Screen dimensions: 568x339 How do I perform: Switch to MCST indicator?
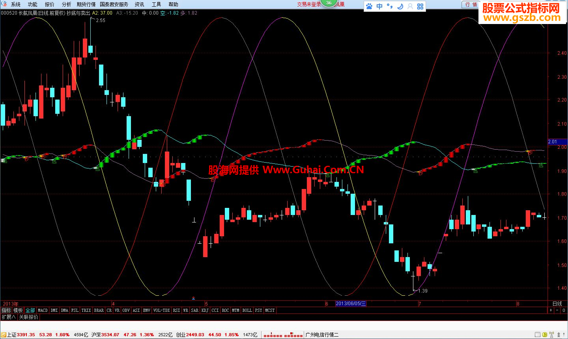click(270, 310)
